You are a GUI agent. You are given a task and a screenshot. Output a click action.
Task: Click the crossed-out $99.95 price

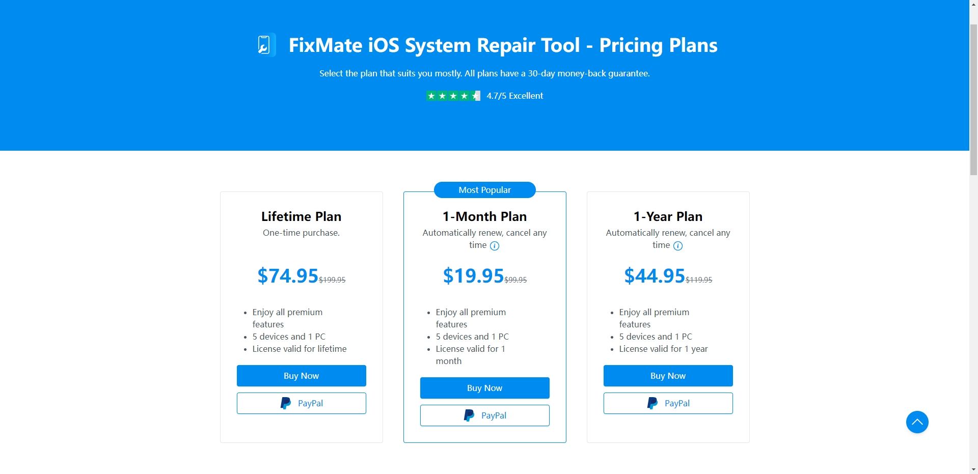click(515, 280)
